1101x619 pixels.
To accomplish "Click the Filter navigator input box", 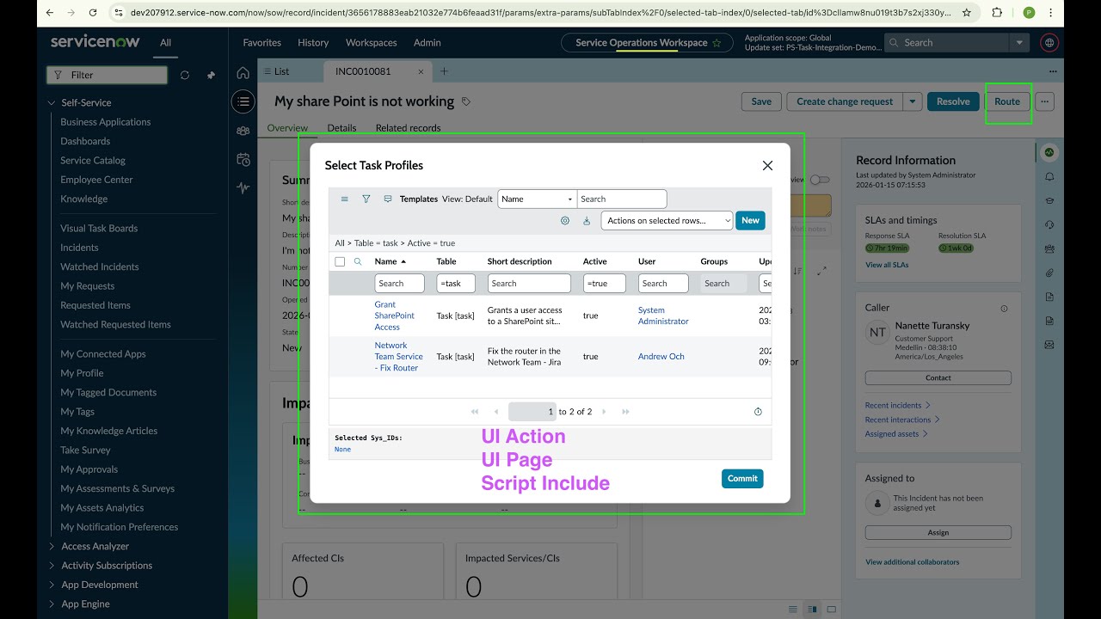I will point(107,75).
